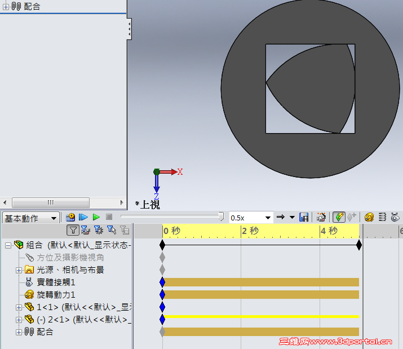This screenshot has height=349, width=403.
Task: Click the Stop playback button
Action: tap(109, 217)
